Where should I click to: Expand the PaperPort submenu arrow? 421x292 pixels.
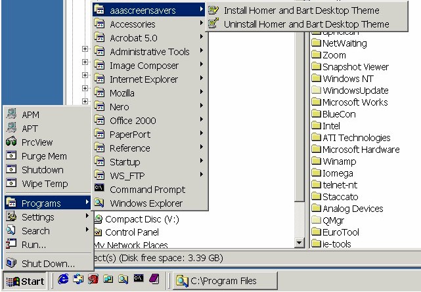[x=202, y=133]
